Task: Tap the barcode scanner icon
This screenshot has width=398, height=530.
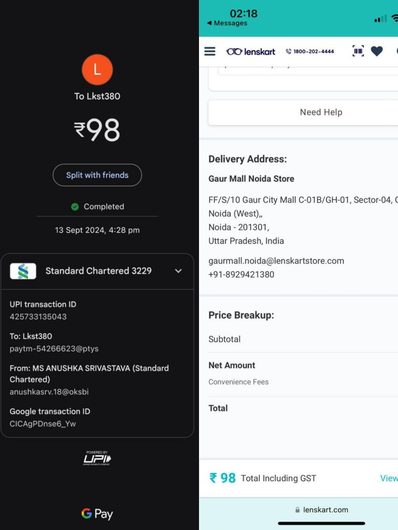Action: click(358, 51)
